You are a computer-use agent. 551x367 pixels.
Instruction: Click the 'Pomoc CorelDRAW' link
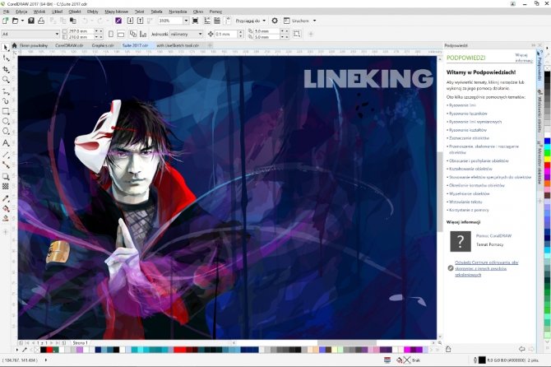pos(493,236)
